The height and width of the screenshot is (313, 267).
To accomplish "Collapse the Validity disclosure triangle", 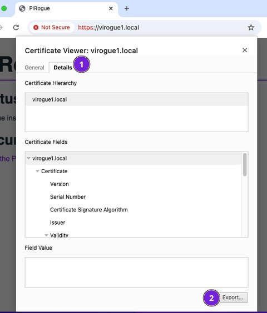I will point(46,235).
